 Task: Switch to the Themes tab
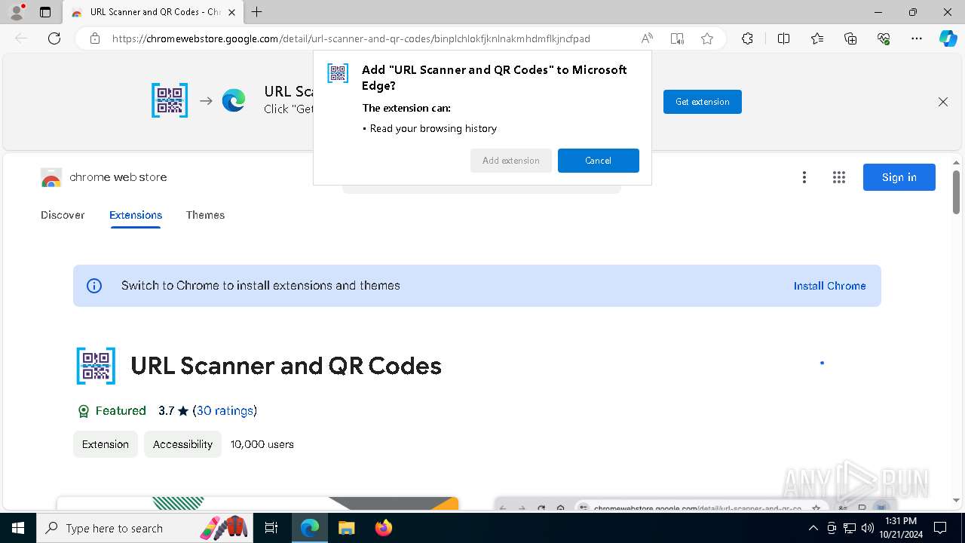[205, 215]
